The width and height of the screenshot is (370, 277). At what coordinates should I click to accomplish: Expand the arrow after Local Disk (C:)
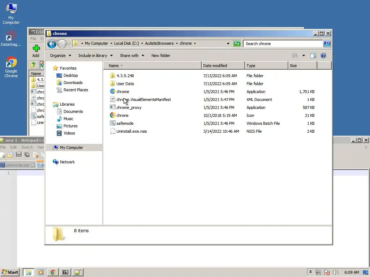pyautogui.click(x=142, y=44)
